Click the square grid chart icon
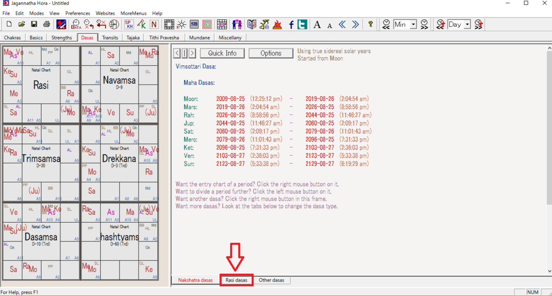The width and height of the screenshot is (552, 296). [x=169, y=24]
